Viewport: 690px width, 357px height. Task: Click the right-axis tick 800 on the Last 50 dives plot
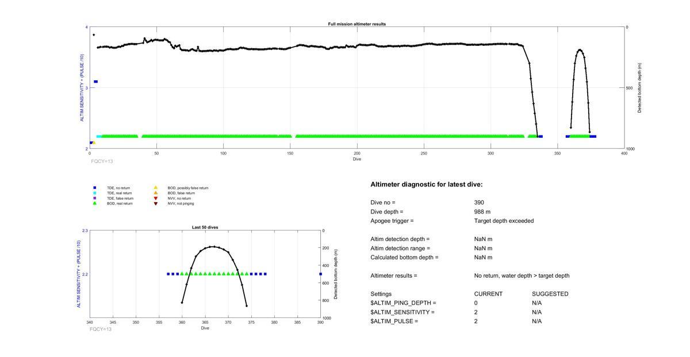coord(326,300)
